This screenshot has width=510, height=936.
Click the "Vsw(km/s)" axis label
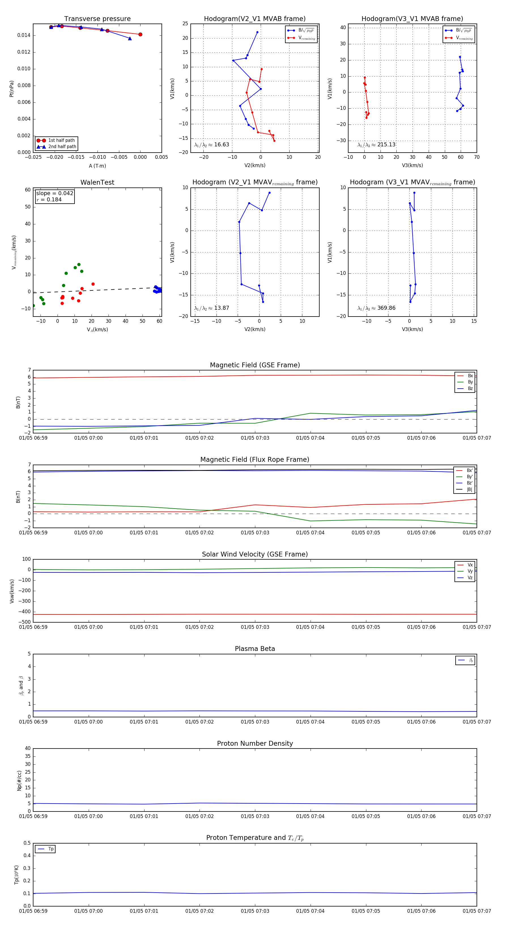coord(12,591)
